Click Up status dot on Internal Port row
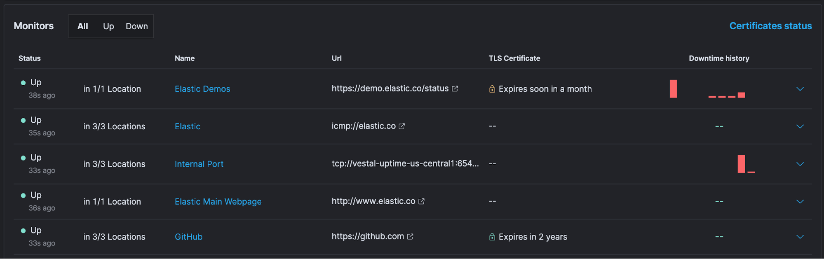This screenshot has height=259, width=824. [23, 158]
